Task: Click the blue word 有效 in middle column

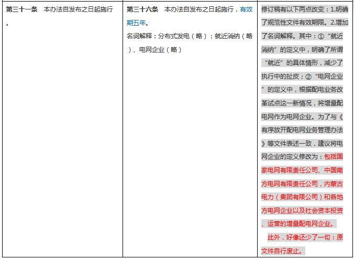Action: pos(246,10)
